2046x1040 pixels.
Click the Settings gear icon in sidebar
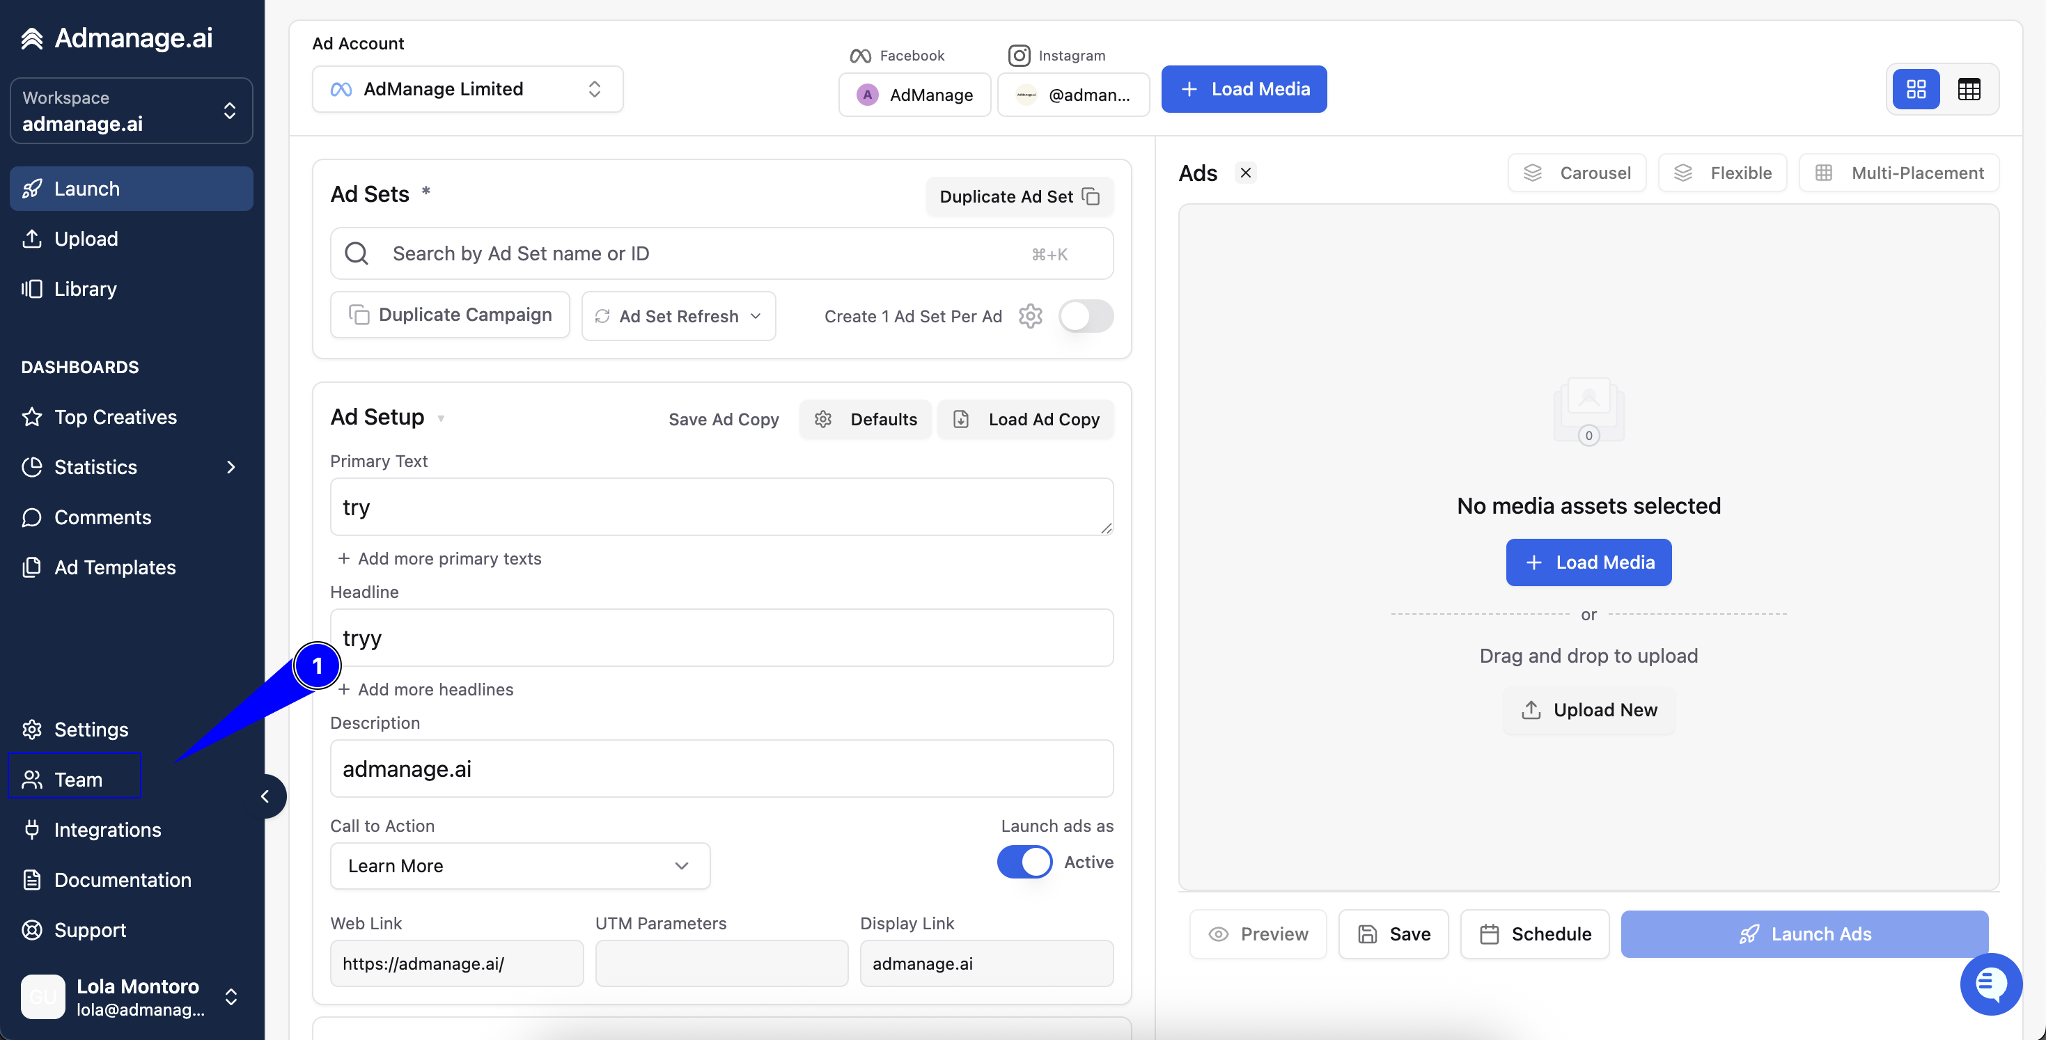(32, 729)
